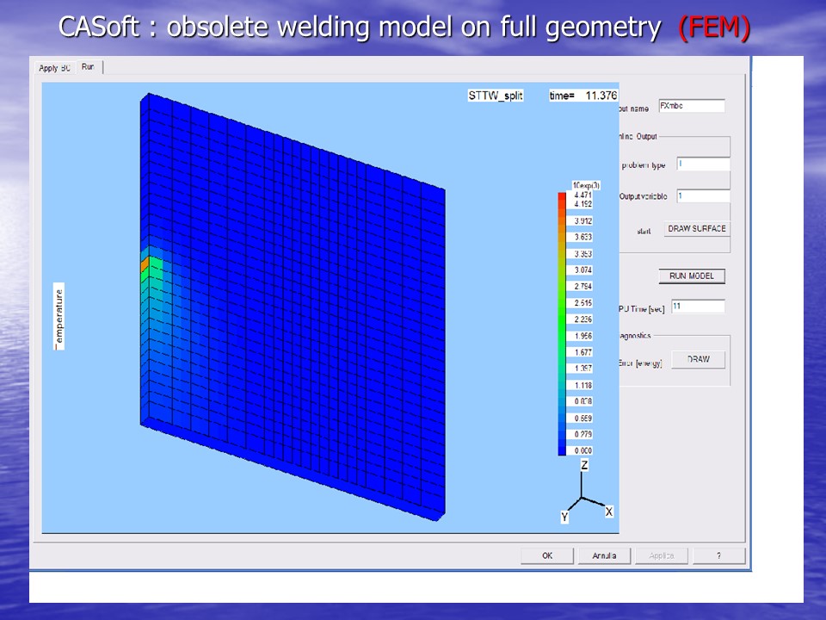Open help with the ? button

719,555
